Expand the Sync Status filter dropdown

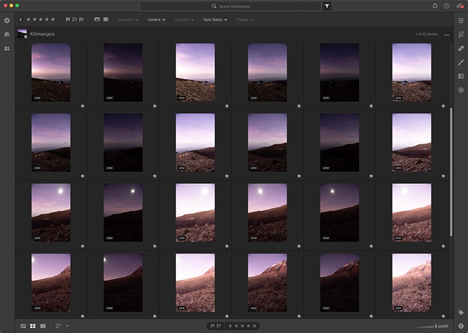pos(215,20)
